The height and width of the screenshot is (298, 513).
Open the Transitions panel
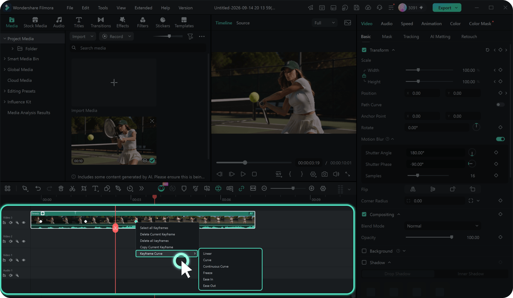coord(101,22)
